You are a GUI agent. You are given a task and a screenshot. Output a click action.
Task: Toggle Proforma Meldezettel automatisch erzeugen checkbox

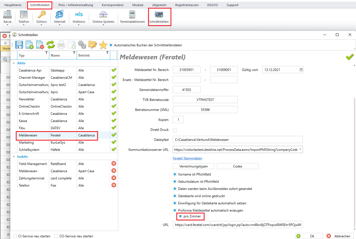(x=175, y=210)
